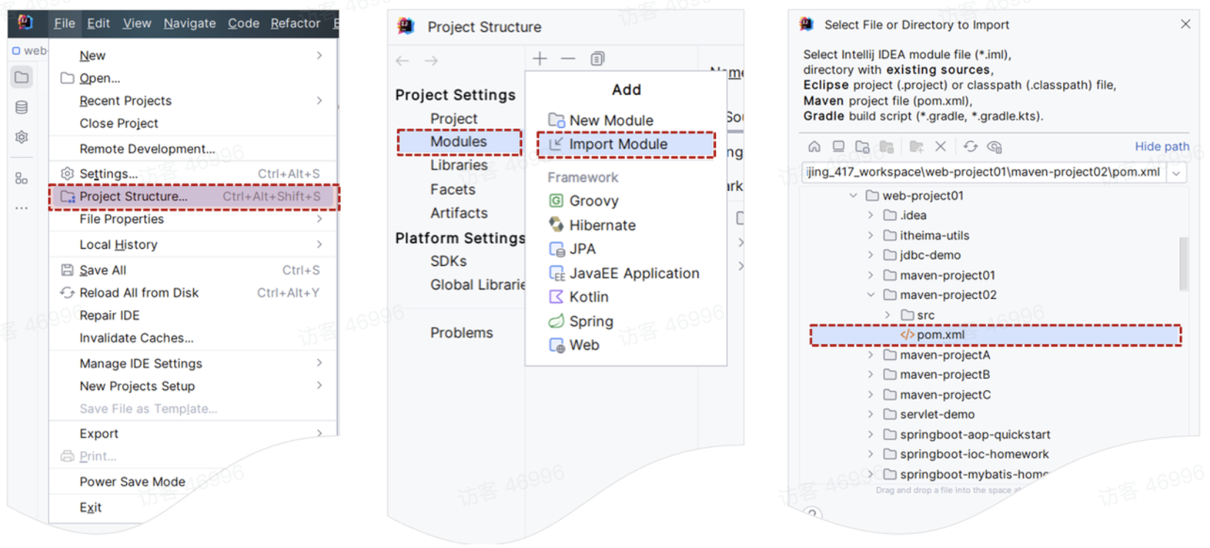Click the Hide path link
Image resolution: width=1210 pixels, height=548 pixels.
pos(1162,147)
